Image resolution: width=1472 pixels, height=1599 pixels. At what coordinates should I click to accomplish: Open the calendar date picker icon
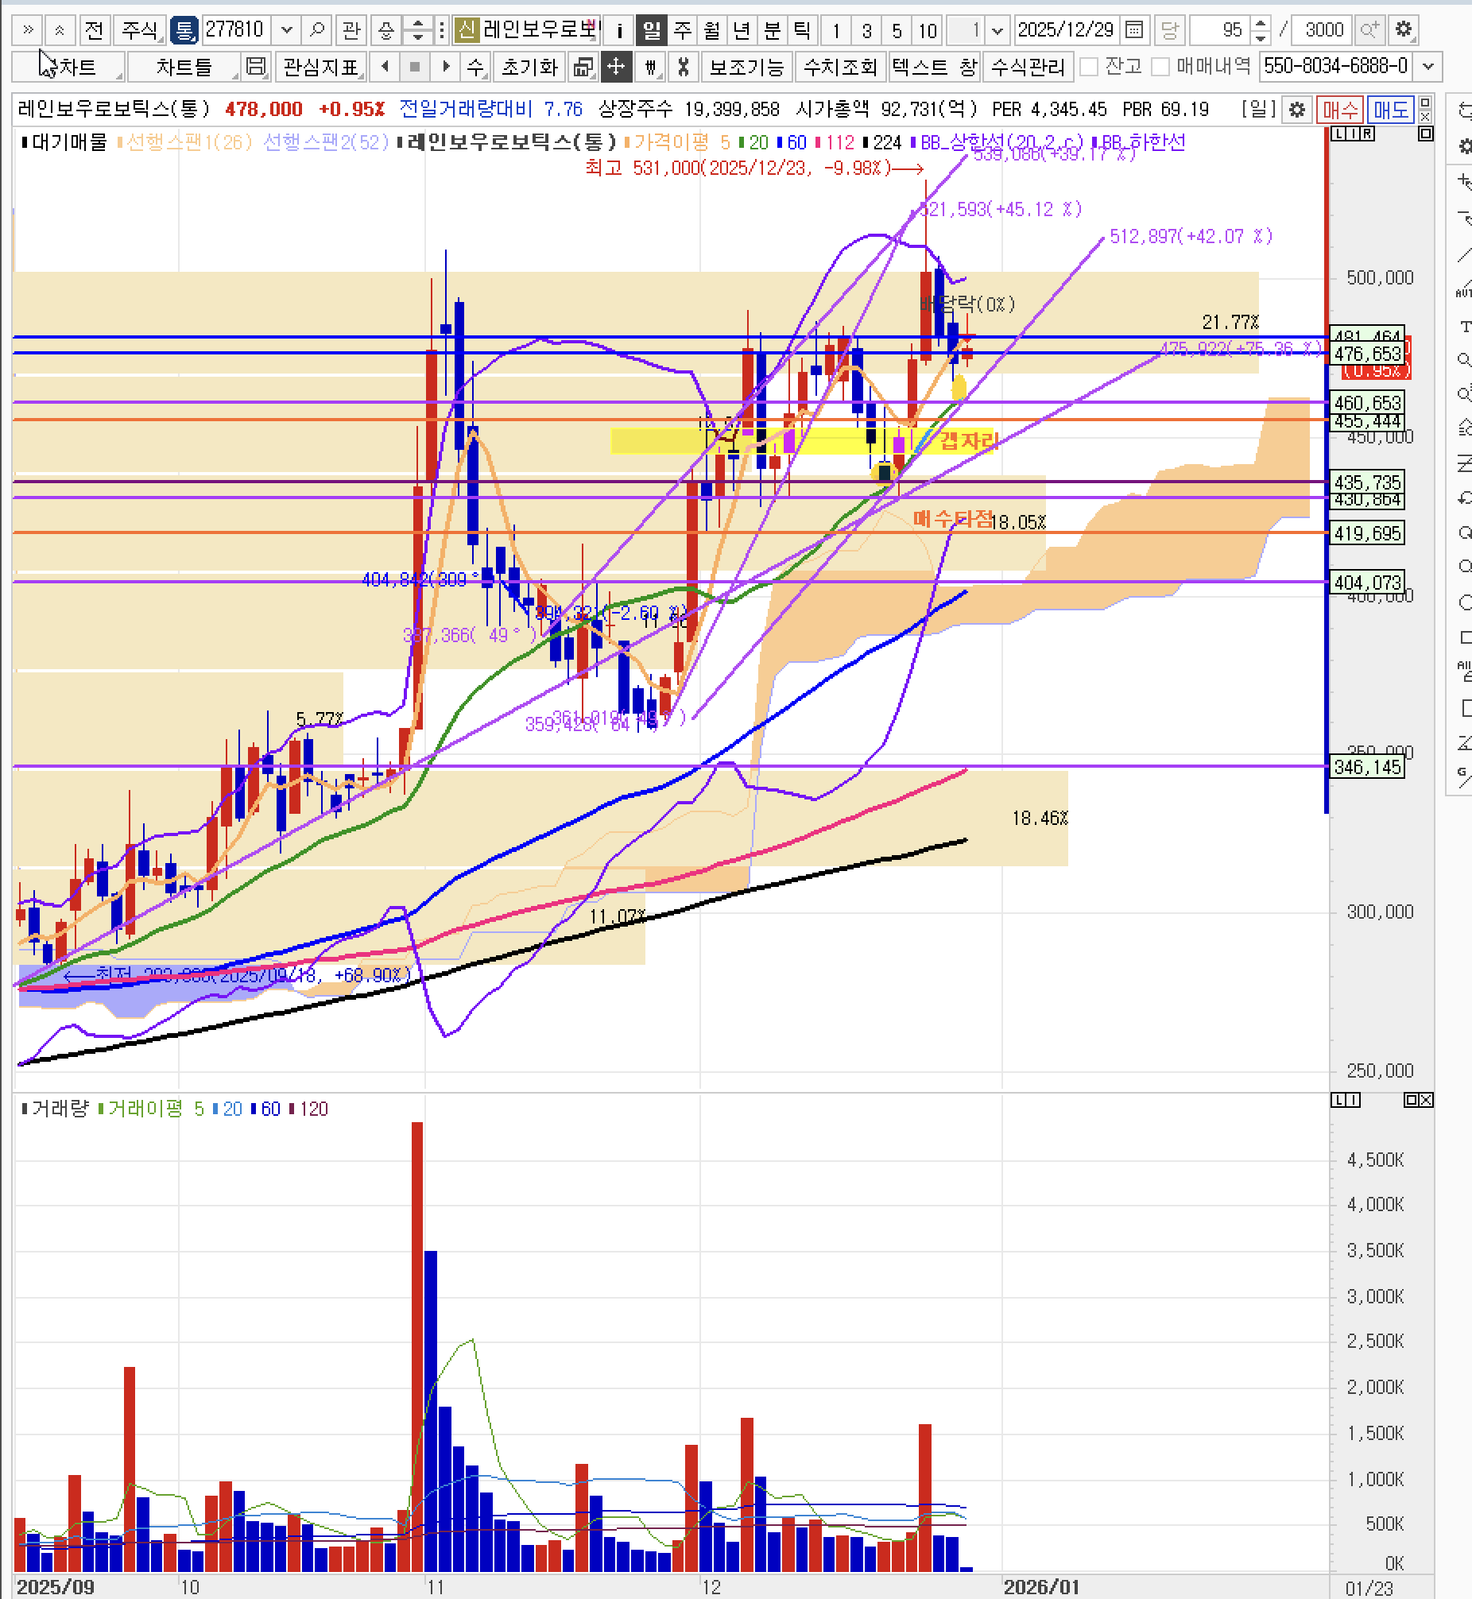[x=1134, y=30]
